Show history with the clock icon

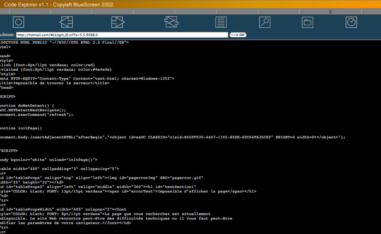tap(351, 22)
